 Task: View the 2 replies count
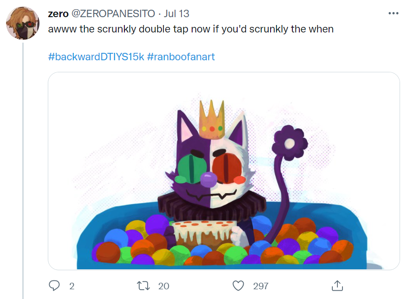pos(71,286)
